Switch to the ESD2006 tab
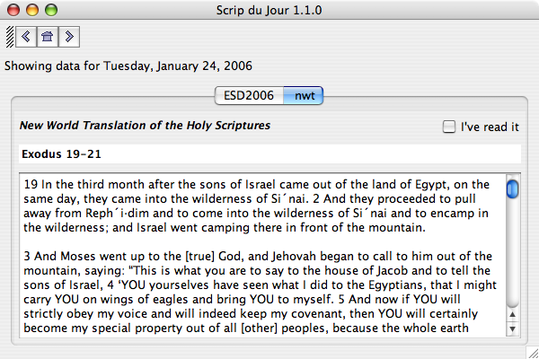Screen dimensions: 539x359 point(248,94)
